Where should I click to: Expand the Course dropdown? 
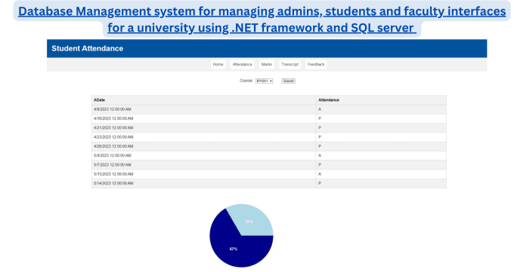[265, 81]
